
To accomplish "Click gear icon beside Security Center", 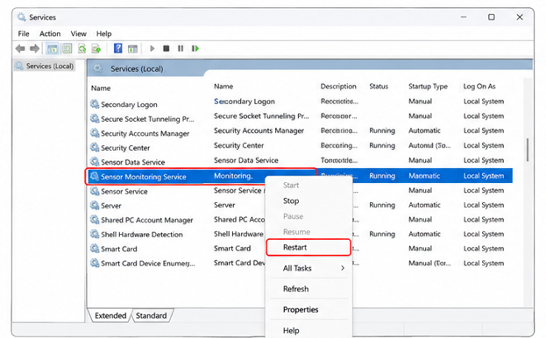I will 95,147.
